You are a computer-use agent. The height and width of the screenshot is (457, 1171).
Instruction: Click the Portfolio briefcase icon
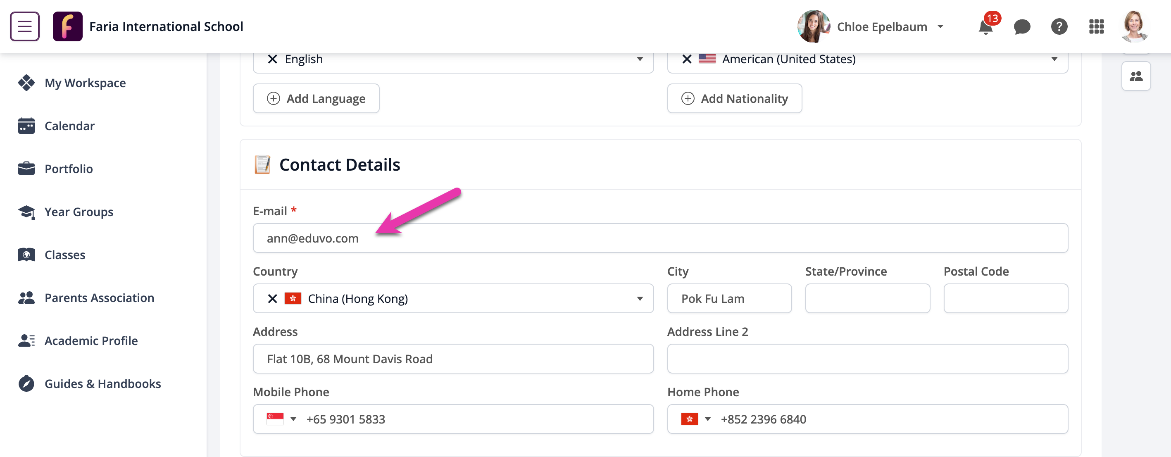26,168
